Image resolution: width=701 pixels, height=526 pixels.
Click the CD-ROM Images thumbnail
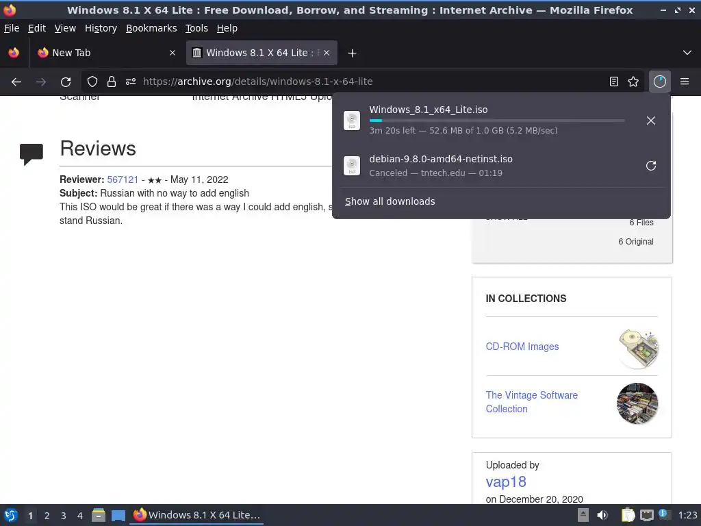click(x=638, y=349)
